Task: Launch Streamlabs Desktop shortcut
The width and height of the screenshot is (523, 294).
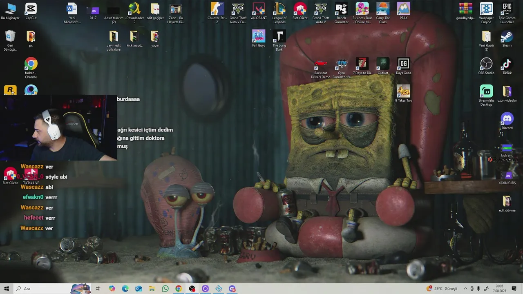Action: (x=486, y=96)
